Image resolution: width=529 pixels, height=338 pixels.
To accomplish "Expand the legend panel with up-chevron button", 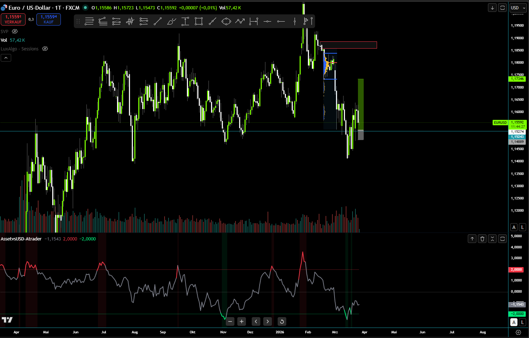I will (6, 58).
